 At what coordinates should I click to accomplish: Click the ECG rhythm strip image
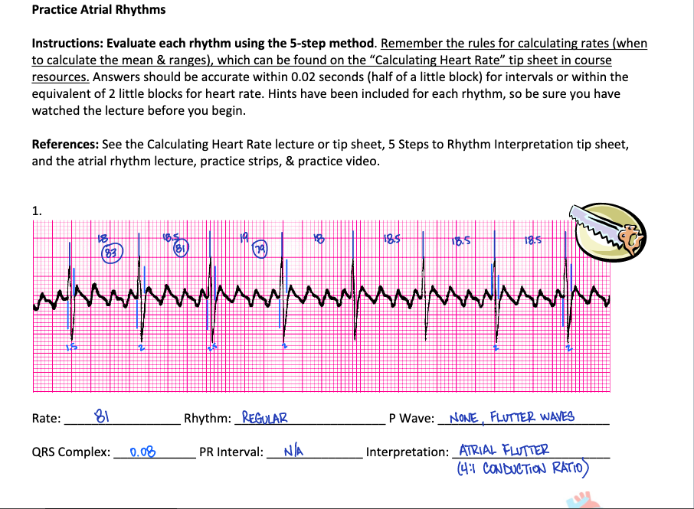coord(322,306)
